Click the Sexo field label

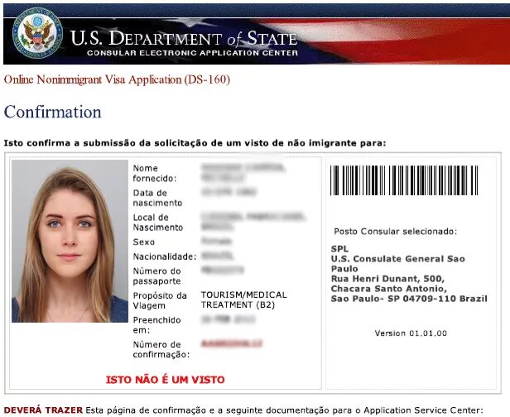point(144,242)
